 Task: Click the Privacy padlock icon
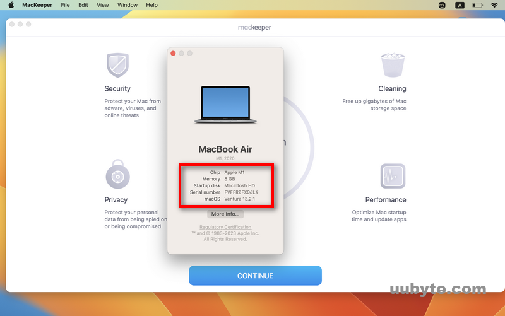(x=117, y=174)
